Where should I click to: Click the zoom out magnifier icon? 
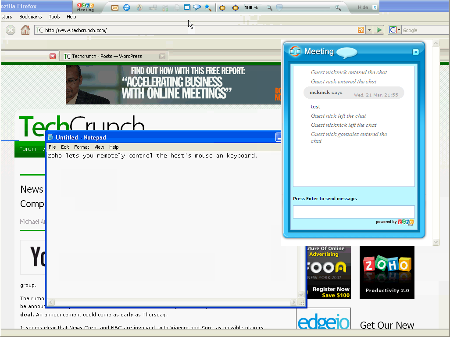269,8
